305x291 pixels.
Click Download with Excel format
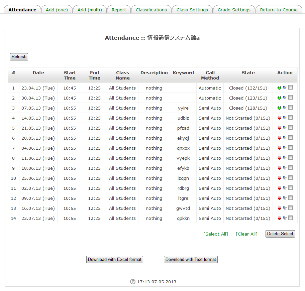[x=115, y=260]
